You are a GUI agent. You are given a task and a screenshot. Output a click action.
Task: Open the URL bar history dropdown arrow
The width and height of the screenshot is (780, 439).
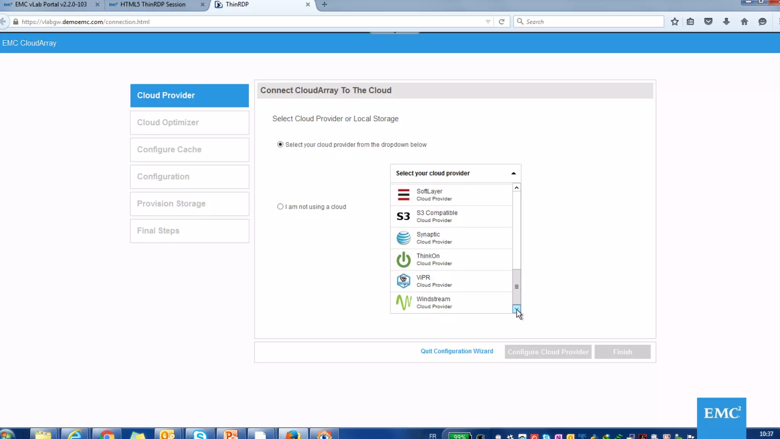point(488,22)
